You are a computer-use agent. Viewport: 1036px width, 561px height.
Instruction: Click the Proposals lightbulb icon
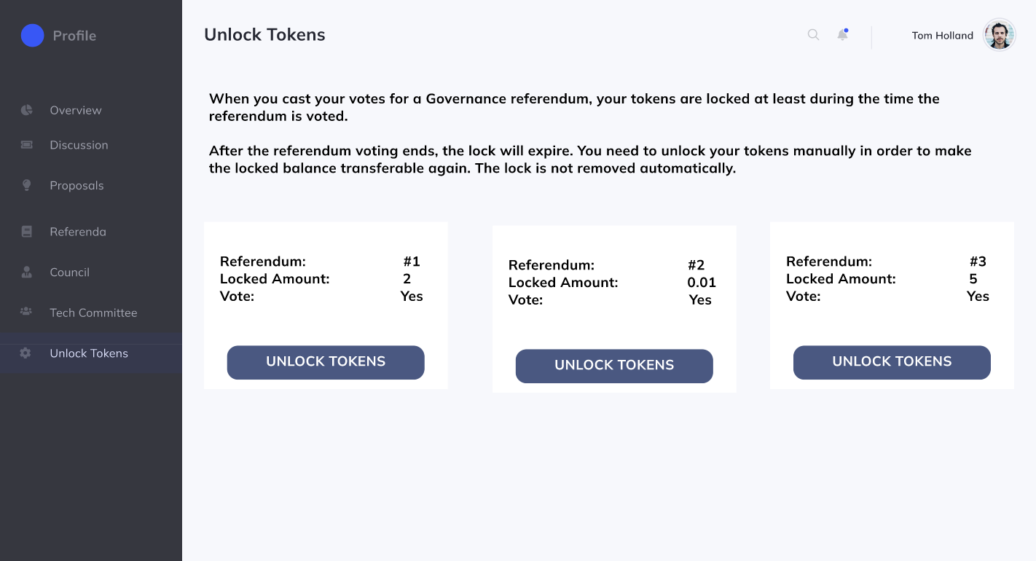(x=27, y=186)
